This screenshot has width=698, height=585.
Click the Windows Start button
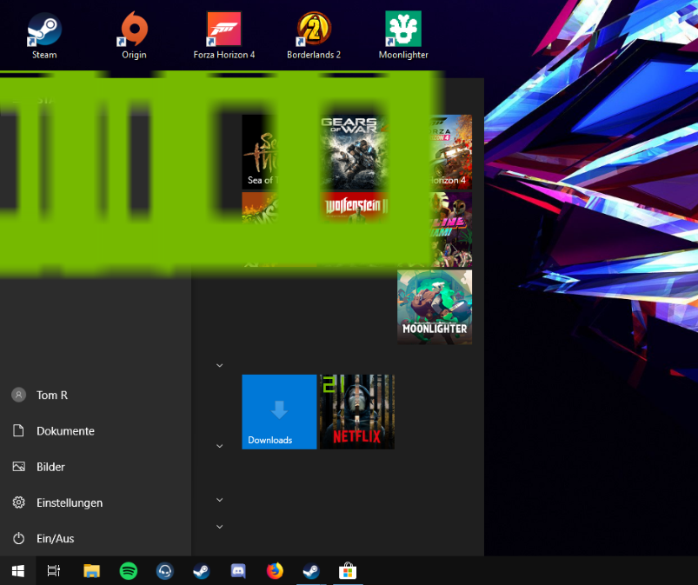(17, 571)
